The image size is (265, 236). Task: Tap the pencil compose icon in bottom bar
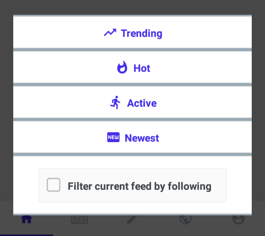click(x=132, y=220)
